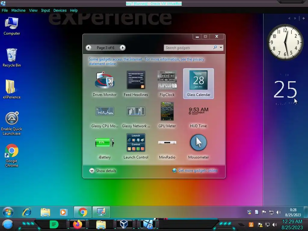
Task: Open the Input menu
Action: click(45, 11)
